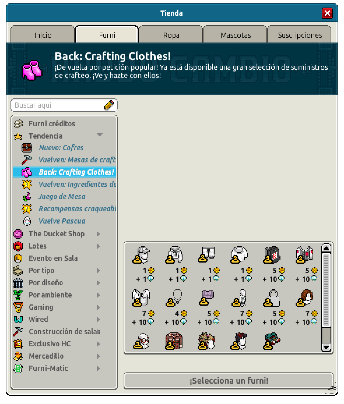The height and width of the screenshot is (404, 344).
Task: Select the white padlock bag item
Action: tap(272, 298)
